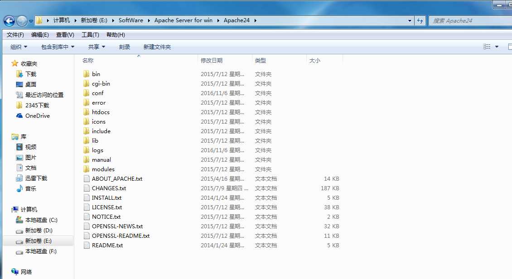Open 最近访问的位置 in favorites
The image size is (512, 279).
tap(44, 95)
